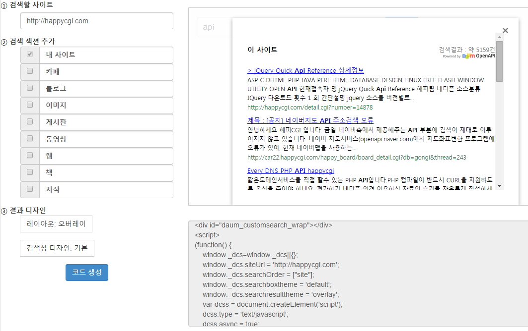
Task: Click the 게시판 row label
Action: (56, 122)
